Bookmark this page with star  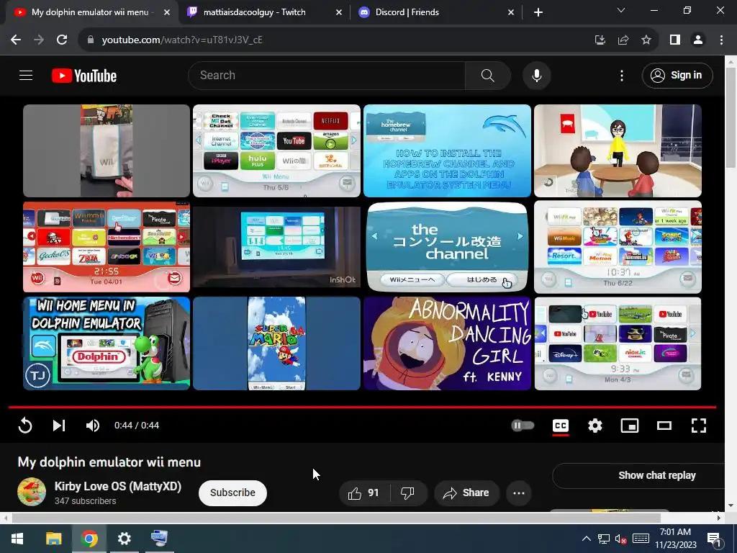point(646,40)
